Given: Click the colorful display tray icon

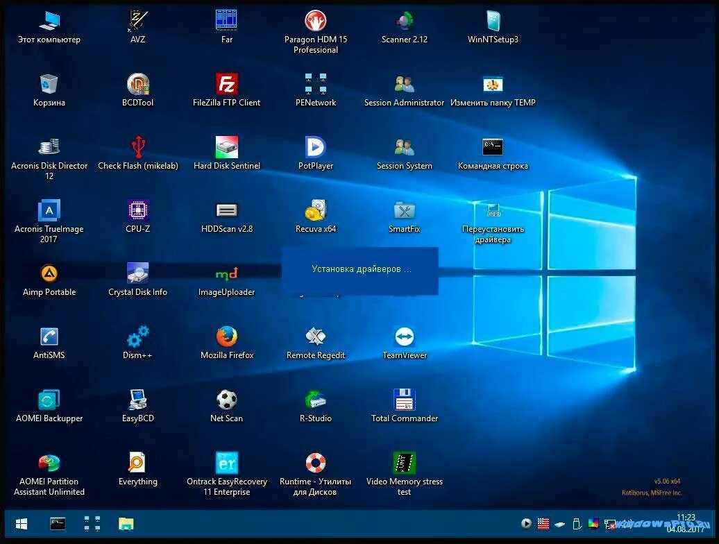Looking at the screenshot, I should pos(593,523).
